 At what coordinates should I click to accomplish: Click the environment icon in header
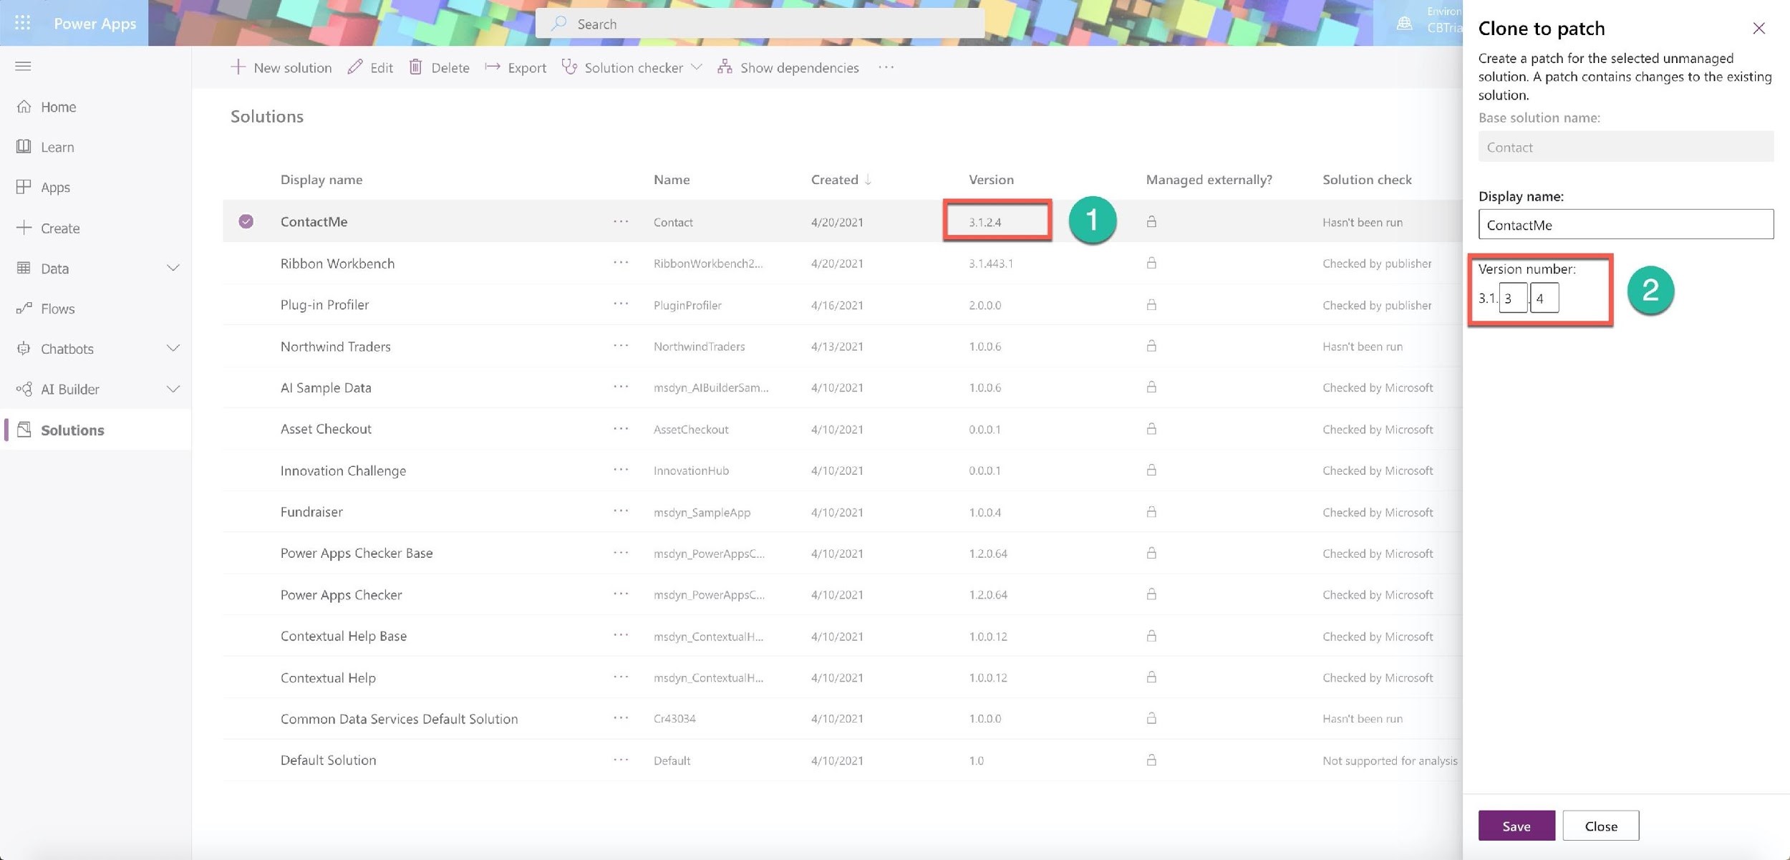click(1404, 23)
